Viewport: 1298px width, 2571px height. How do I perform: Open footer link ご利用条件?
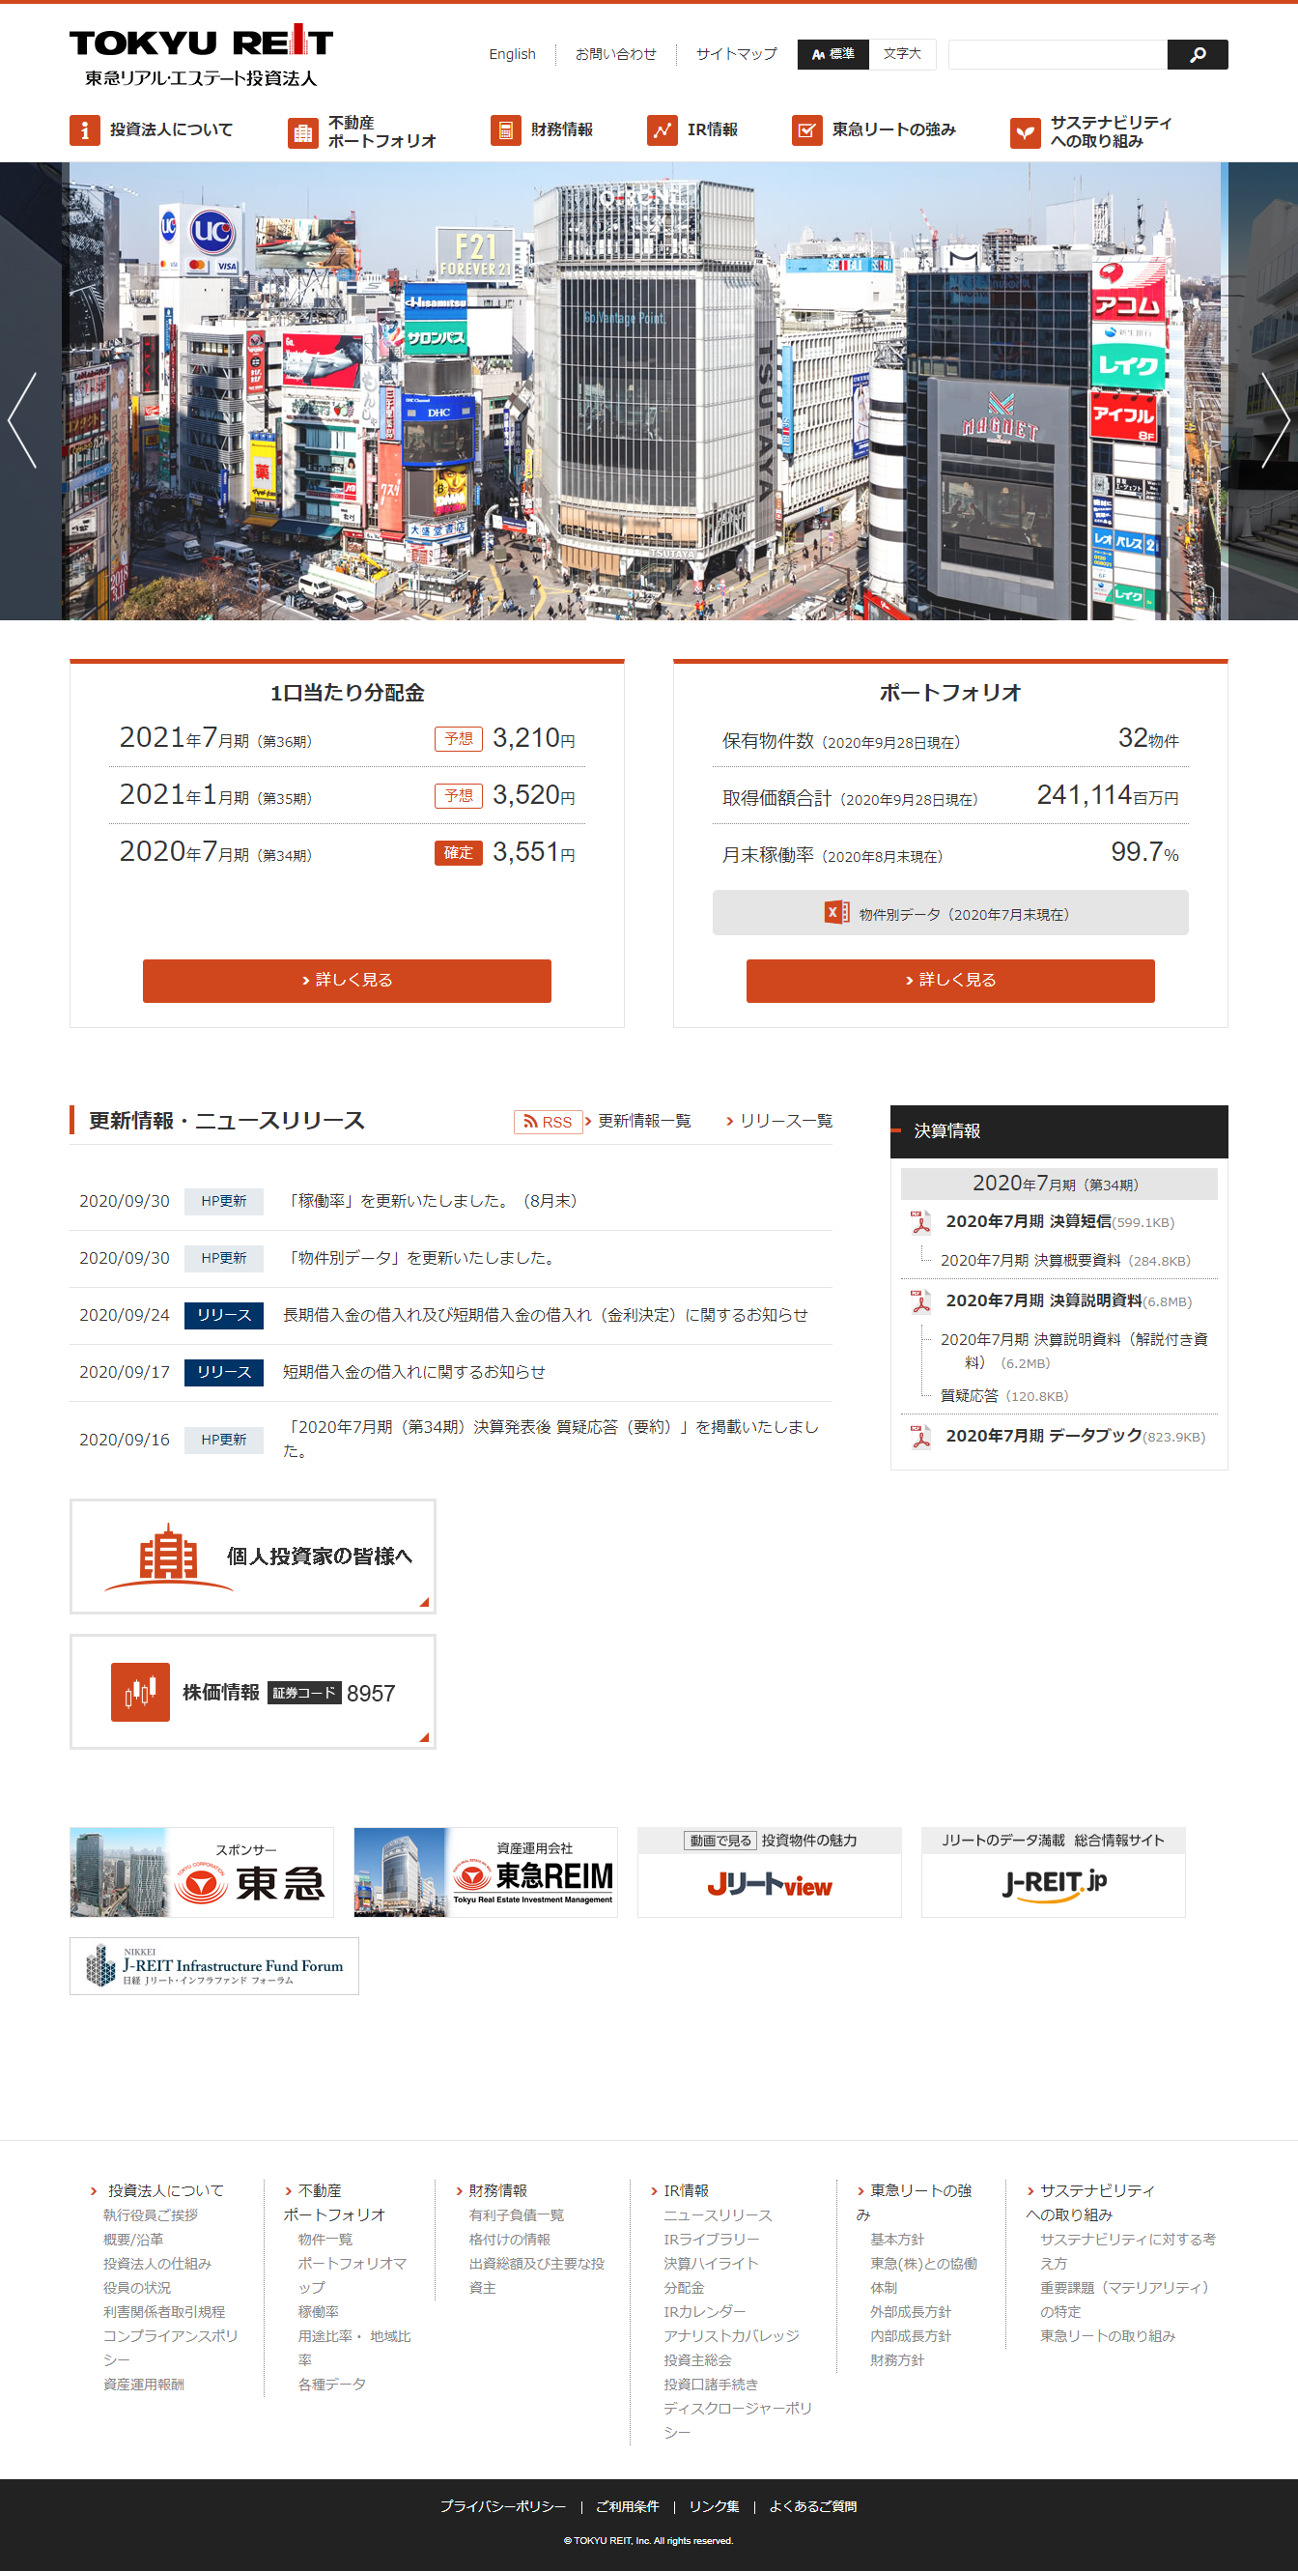(x=627, y=2506)
